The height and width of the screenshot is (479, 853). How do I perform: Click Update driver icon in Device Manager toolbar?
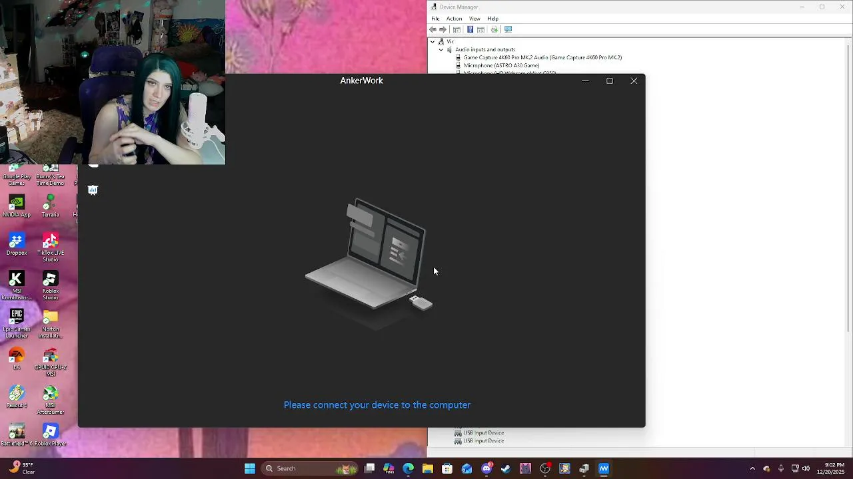[494, 29]
